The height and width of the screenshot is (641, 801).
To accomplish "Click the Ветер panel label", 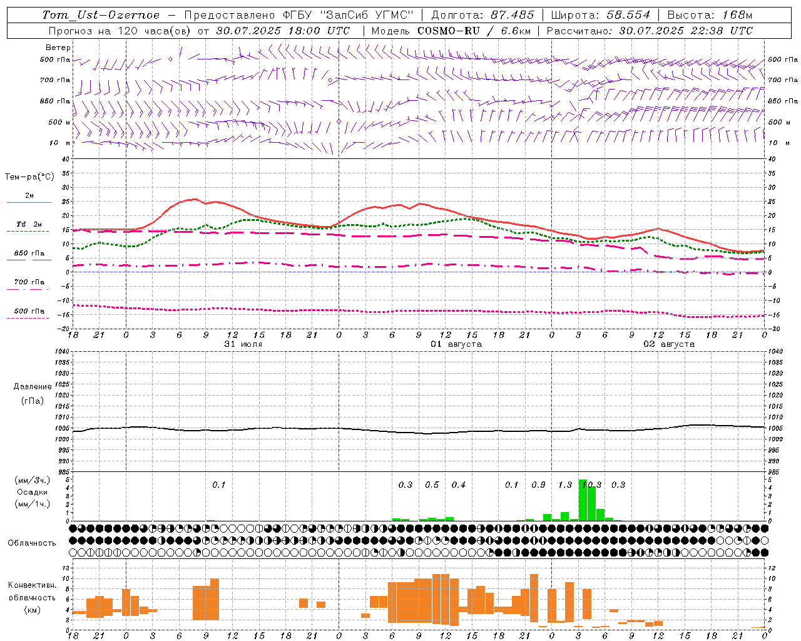I will pos(58,48).
